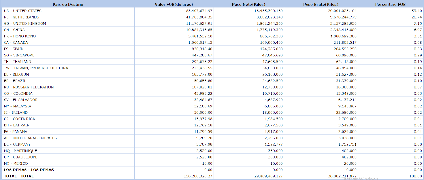Select the CN - CHINA row label
The image size is (424, 180).
tap(14, 30)
